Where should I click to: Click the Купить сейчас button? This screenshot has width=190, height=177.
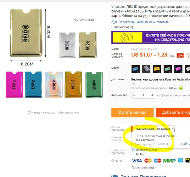pyautogui.click(x=132, y=112)
